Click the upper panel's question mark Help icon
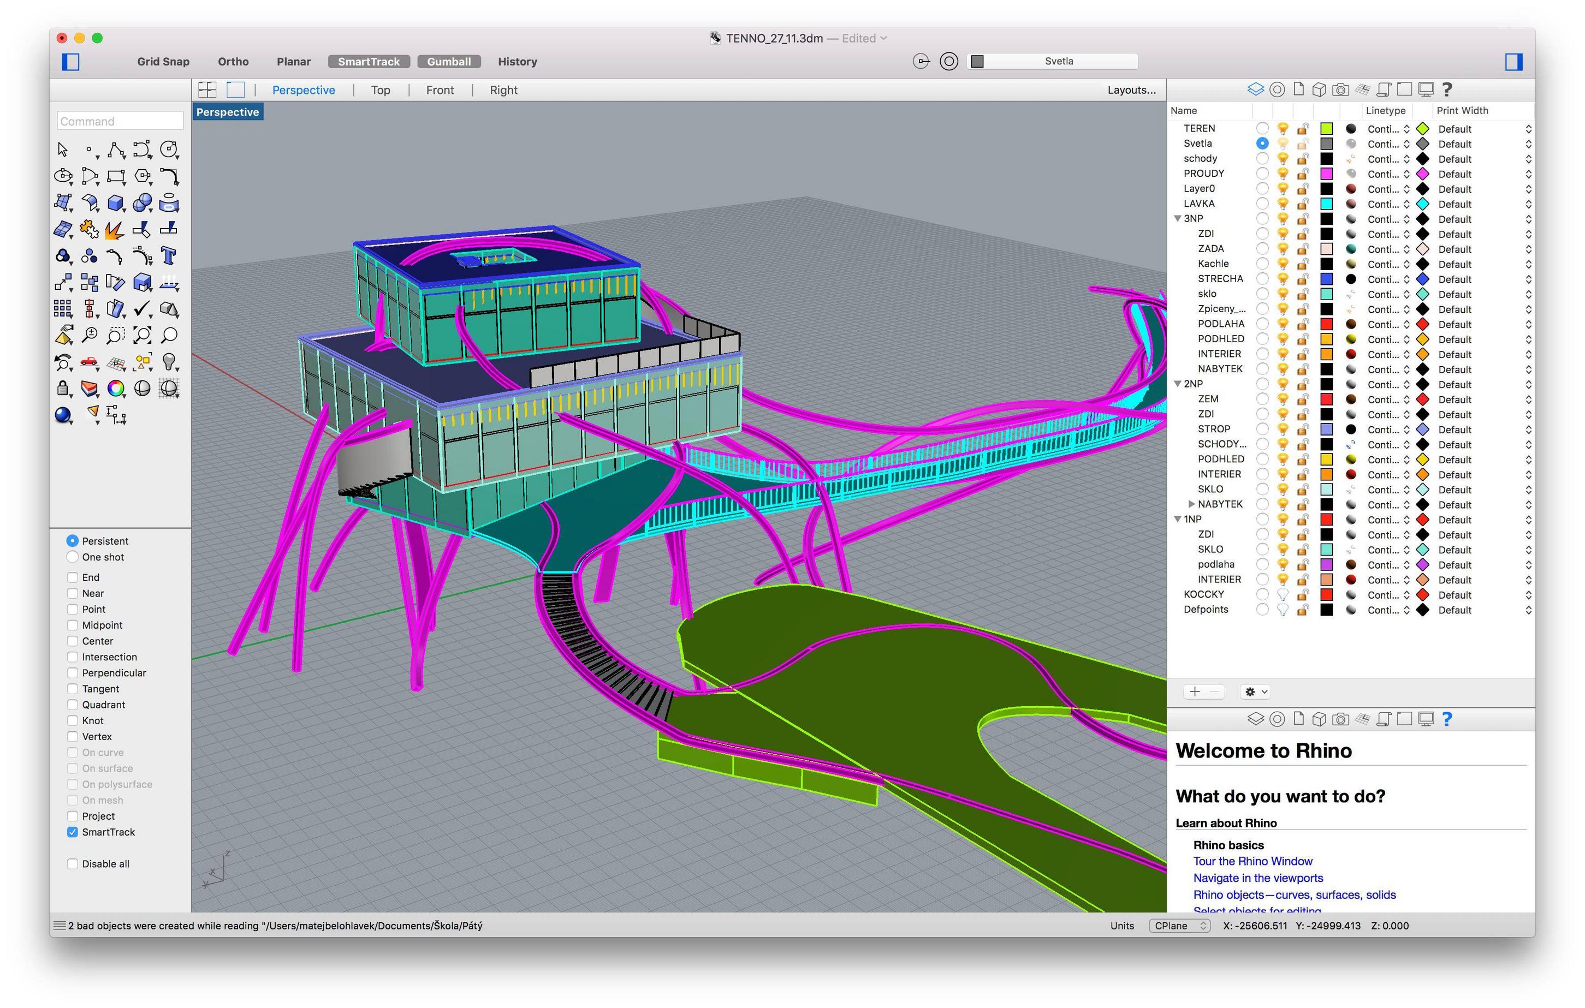The width and height of the screenshot is (1585, 1008). 1447,90
